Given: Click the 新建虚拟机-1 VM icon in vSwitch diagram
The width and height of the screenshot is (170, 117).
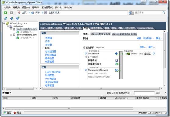Looking at the screenshot, I should [x=117, y=64].
